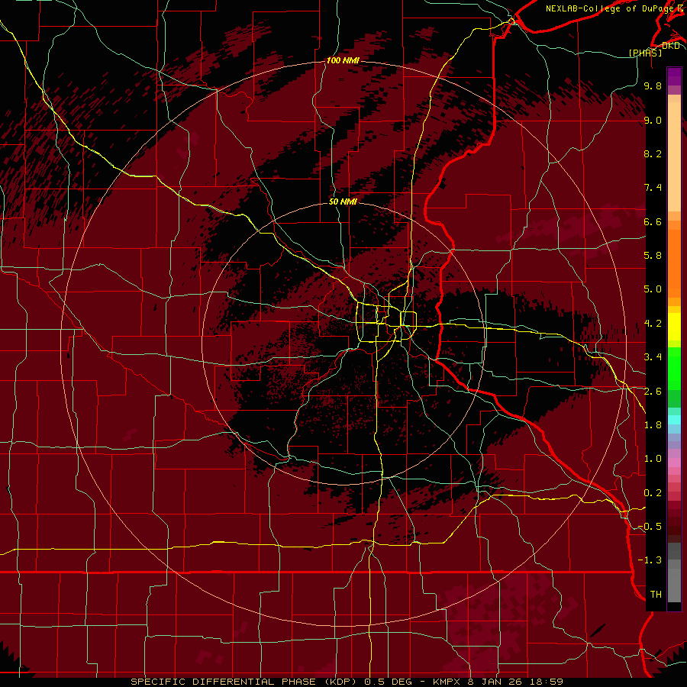Click the 1.8 value on the scale

point(653,425)
